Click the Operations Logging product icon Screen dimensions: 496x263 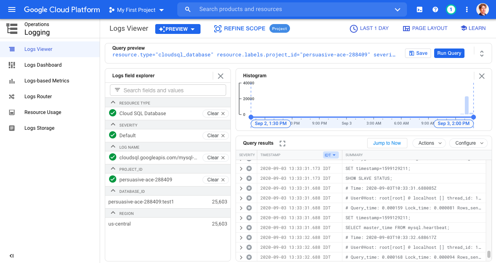coord(12,29)
